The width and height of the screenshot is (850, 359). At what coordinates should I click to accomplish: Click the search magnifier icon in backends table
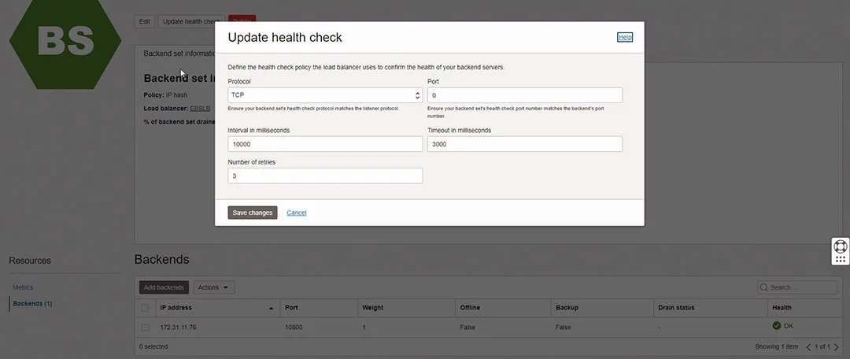tap(764, 287)
